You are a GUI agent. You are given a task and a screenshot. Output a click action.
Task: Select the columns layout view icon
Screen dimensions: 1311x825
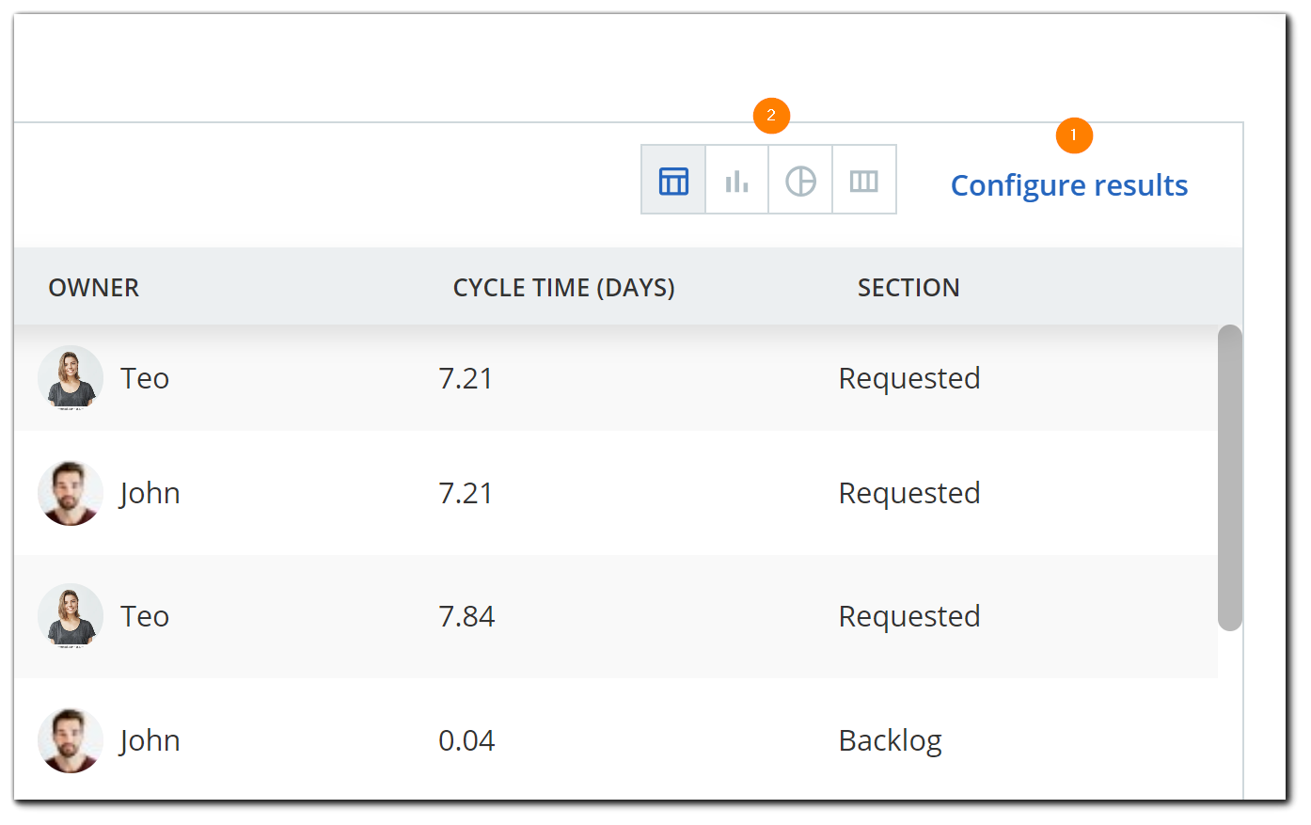point(863,180)
